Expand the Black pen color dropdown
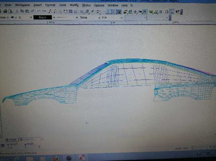 (x=54, y=17)
